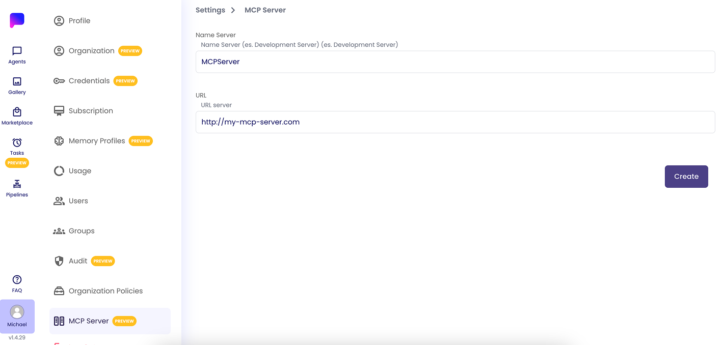
Task: Click the Organization settings icon
Action: 59,51
